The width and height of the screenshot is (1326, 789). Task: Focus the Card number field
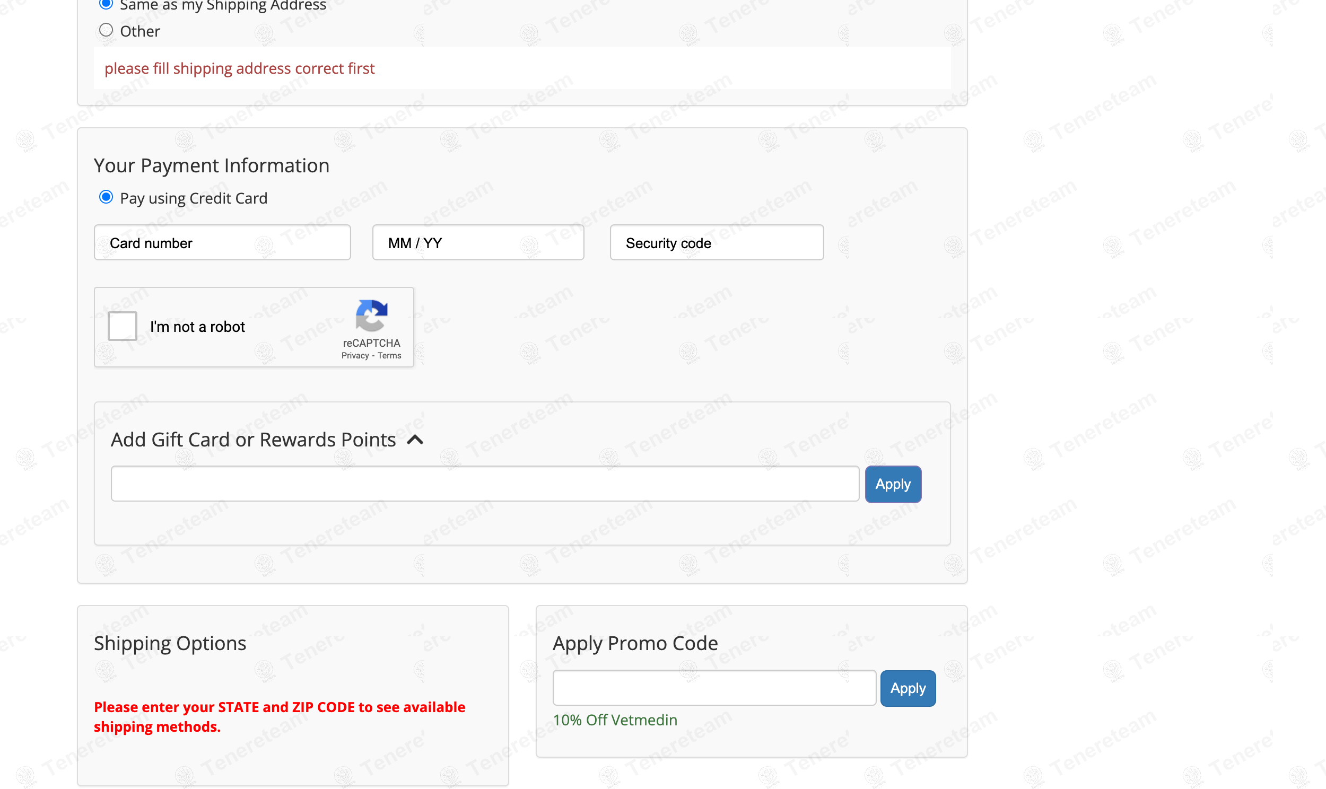coord(222,242)
